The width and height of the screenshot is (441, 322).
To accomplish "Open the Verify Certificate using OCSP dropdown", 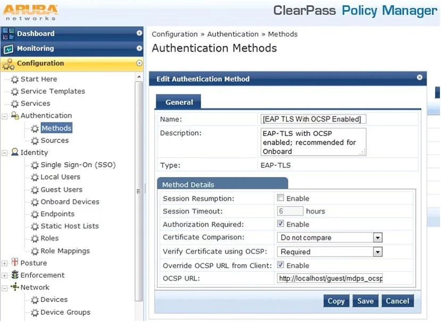I will [x=330, y=252].
